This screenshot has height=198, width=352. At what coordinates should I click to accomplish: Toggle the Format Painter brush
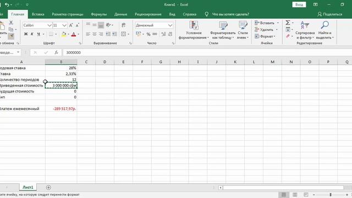pos(11,36)
